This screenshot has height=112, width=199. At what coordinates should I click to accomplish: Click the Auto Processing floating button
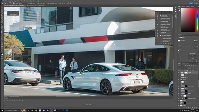[x=13, y=13]
